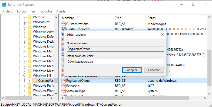Click the string icon beside SoftwareType

click(x=63, y=91)
